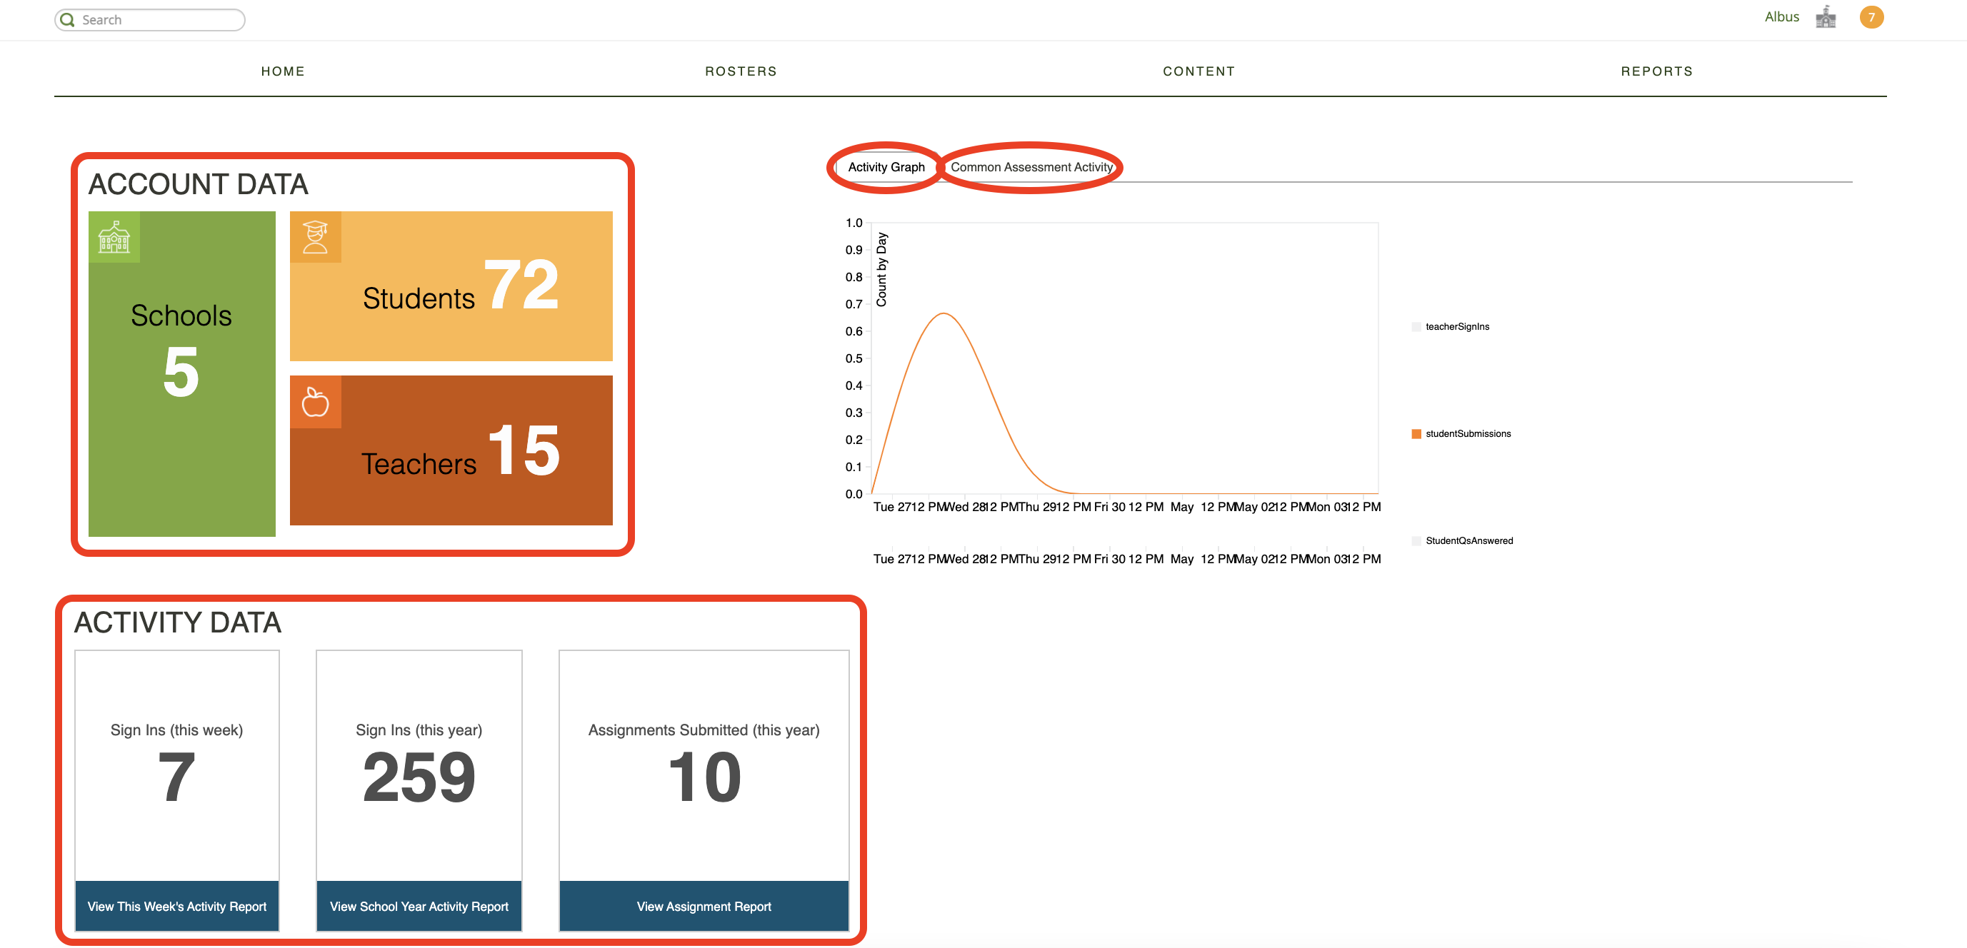This screenshot has height=948, width=1967.
Task: Open the ROSTERS menu
Action: 740,71
